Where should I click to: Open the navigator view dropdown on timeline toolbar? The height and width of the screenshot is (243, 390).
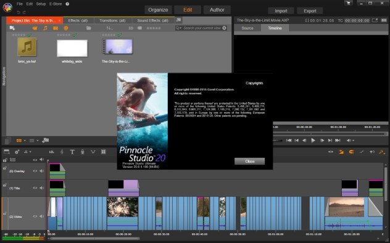[27, 152]
